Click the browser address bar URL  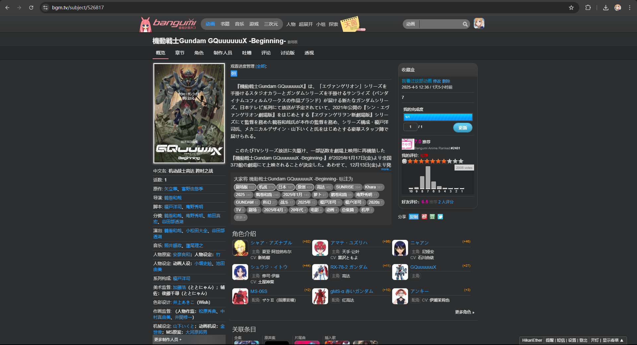click(78, 7)
